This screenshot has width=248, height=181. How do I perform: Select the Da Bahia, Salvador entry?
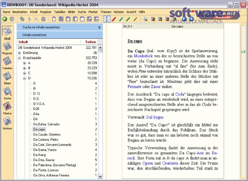click(x=46, y=124)
